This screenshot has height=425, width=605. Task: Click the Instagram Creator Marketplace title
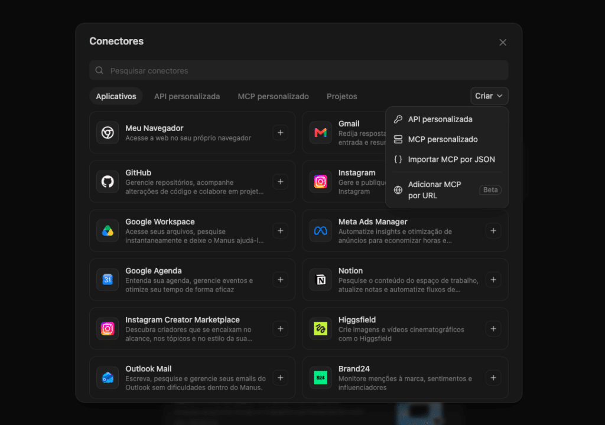click(183, 320)
